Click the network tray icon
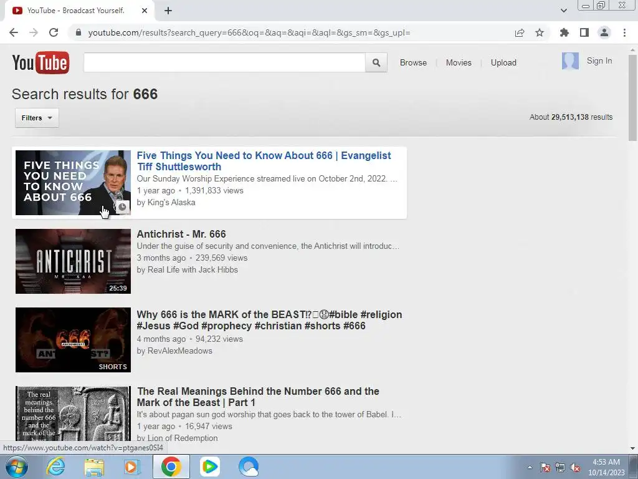Screen dimensions: 638x479 click(x=560, y=468)
